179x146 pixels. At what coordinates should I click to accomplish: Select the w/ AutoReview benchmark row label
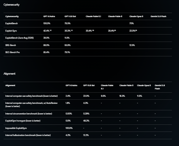point(32,105)
